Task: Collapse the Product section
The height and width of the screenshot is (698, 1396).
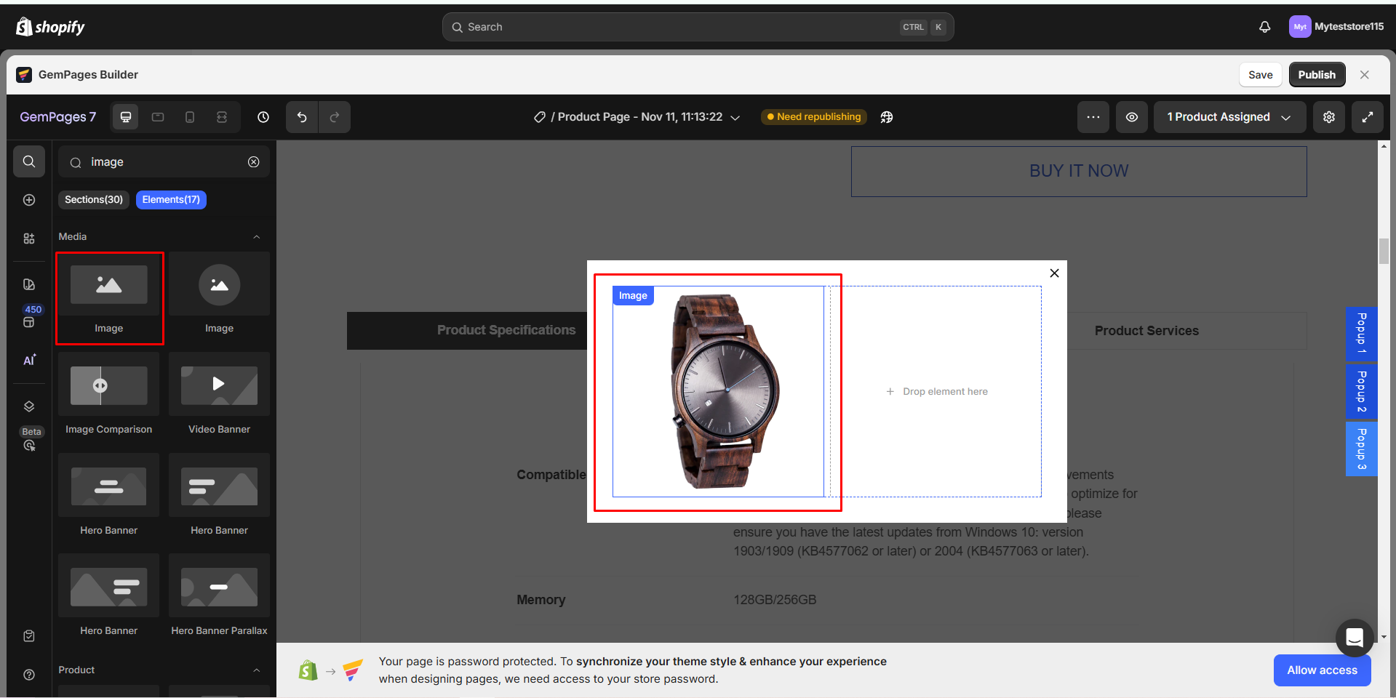Action: point(257,670)
